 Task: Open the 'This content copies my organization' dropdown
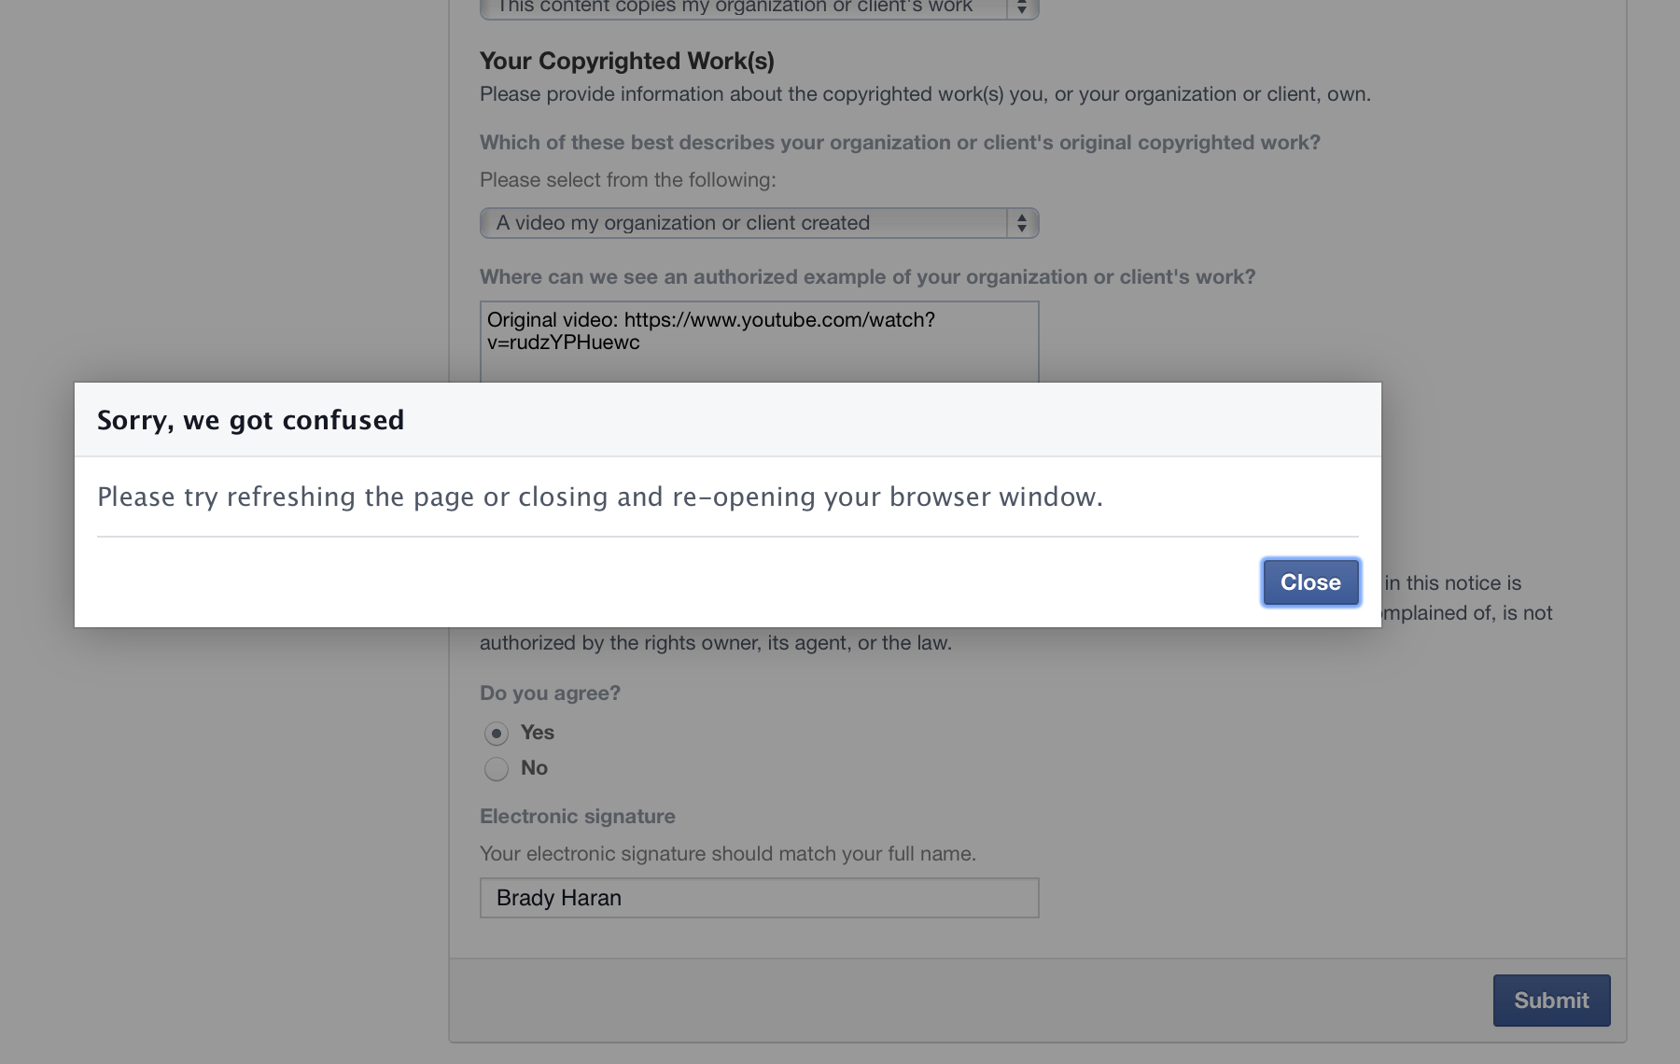(759, 7)
